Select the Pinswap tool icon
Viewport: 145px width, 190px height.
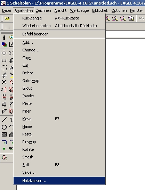click(4, 90)
